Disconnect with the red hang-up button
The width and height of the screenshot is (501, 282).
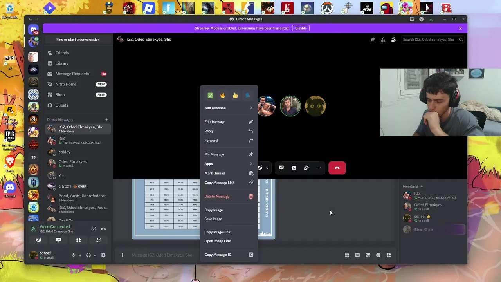[x=337, y=168]
